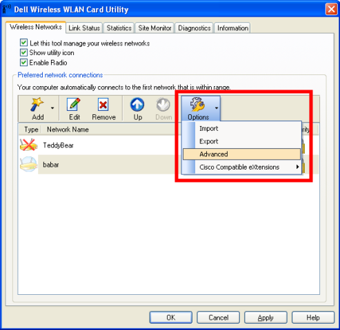
Task: Click the Network Name column header
Action: pyautogui.click(x=68, y=130)
